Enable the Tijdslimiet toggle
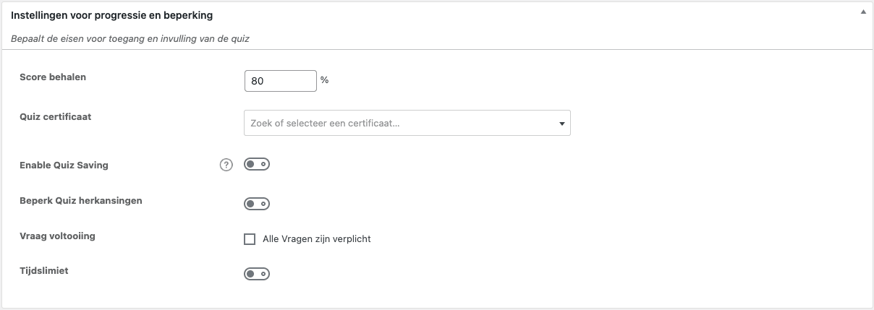This screenshot has height=310, width=874. point(257,274)
